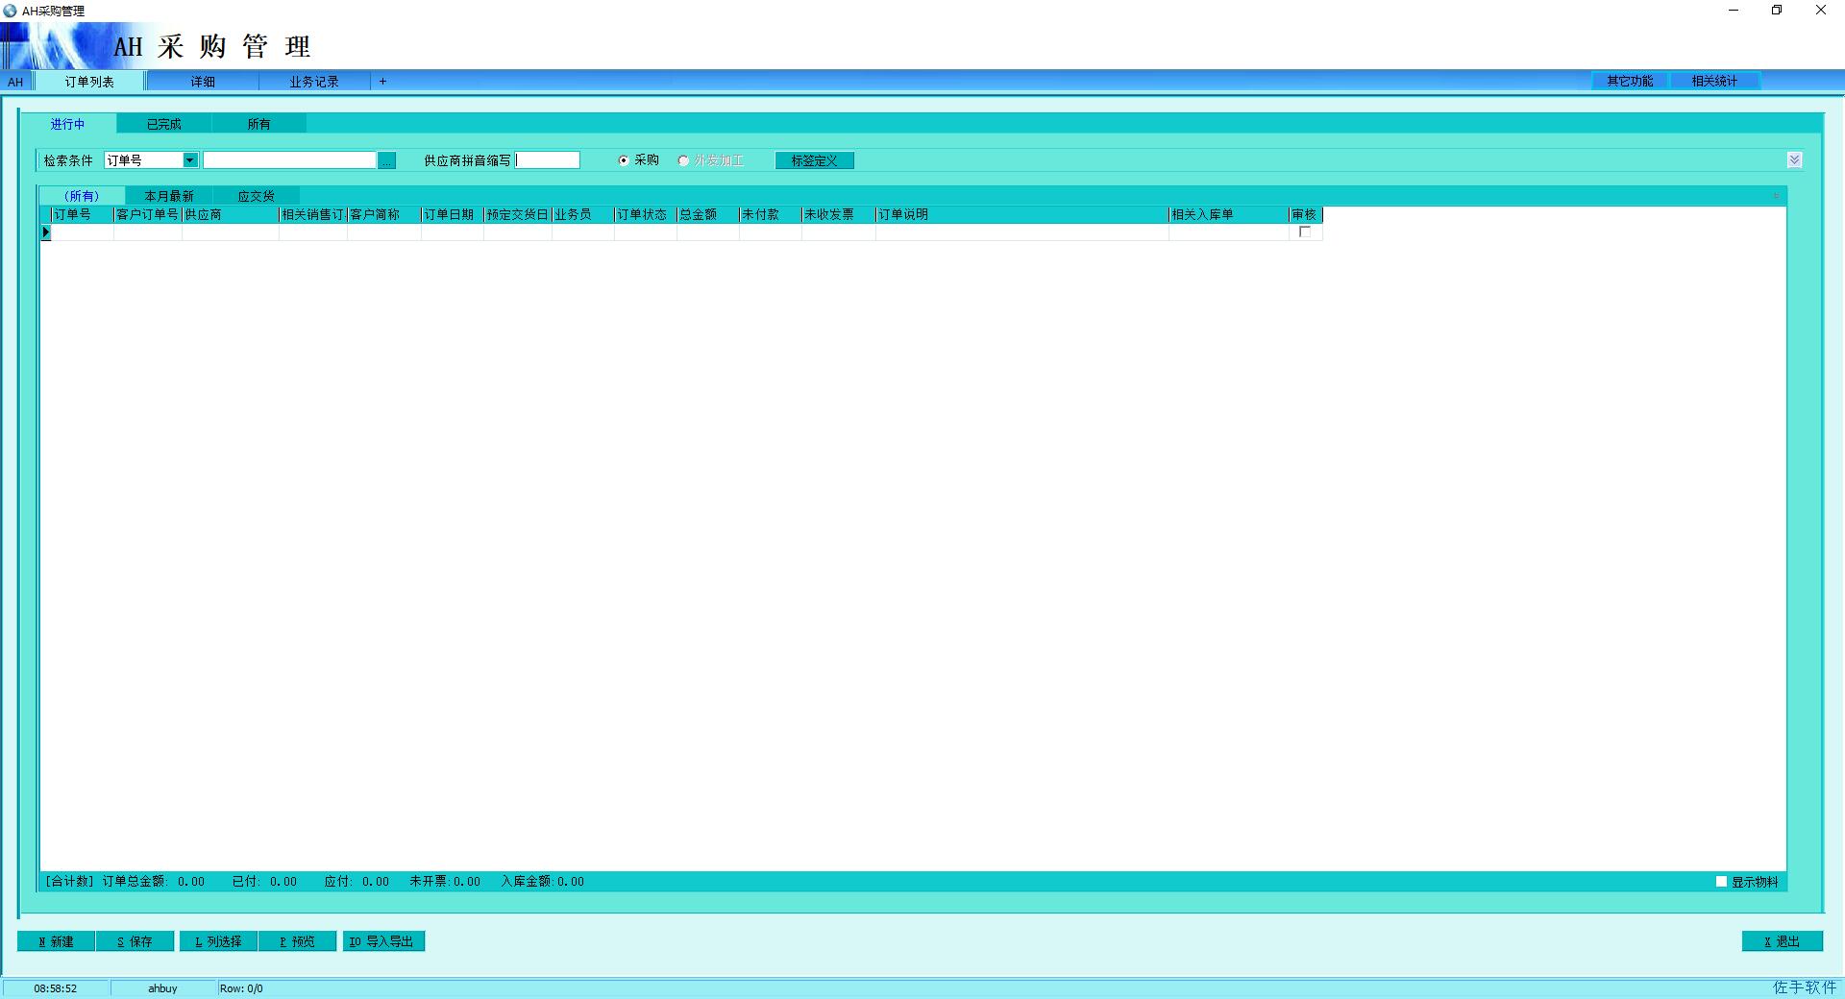Viewport: 1845px width, 999px height.
Task: Select the 应交货 filter tab
Action: pyautogui.click(x=256, y=196)
